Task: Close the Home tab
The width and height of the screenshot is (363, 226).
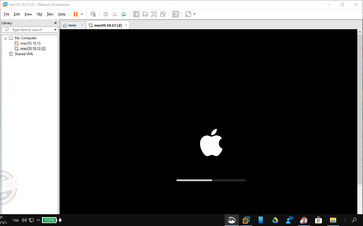Action: (x=82, y=25)
